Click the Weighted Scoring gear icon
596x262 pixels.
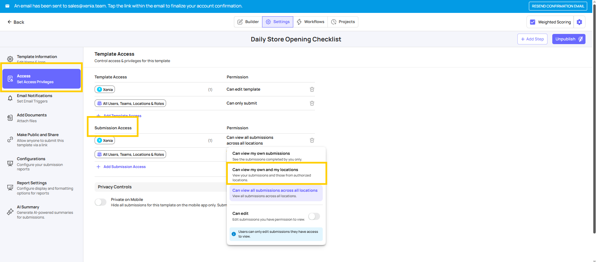579,22
